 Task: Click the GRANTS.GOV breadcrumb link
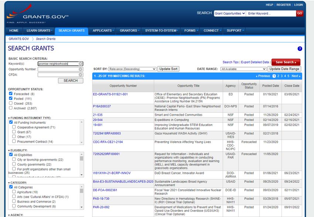tap(18, 39)
